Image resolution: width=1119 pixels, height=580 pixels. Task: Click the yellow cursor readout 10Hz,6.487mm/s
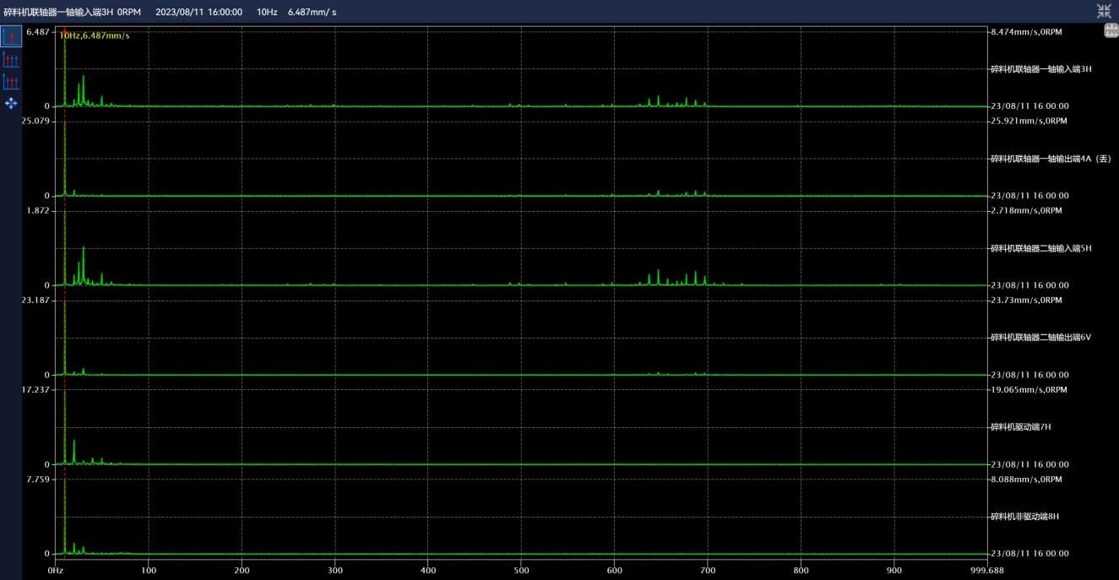(x=95, y=35)
